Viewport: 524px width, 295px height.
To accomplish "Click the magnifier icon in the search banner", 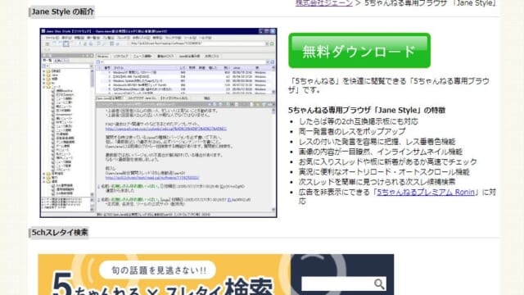I will (x=379, y=284).
